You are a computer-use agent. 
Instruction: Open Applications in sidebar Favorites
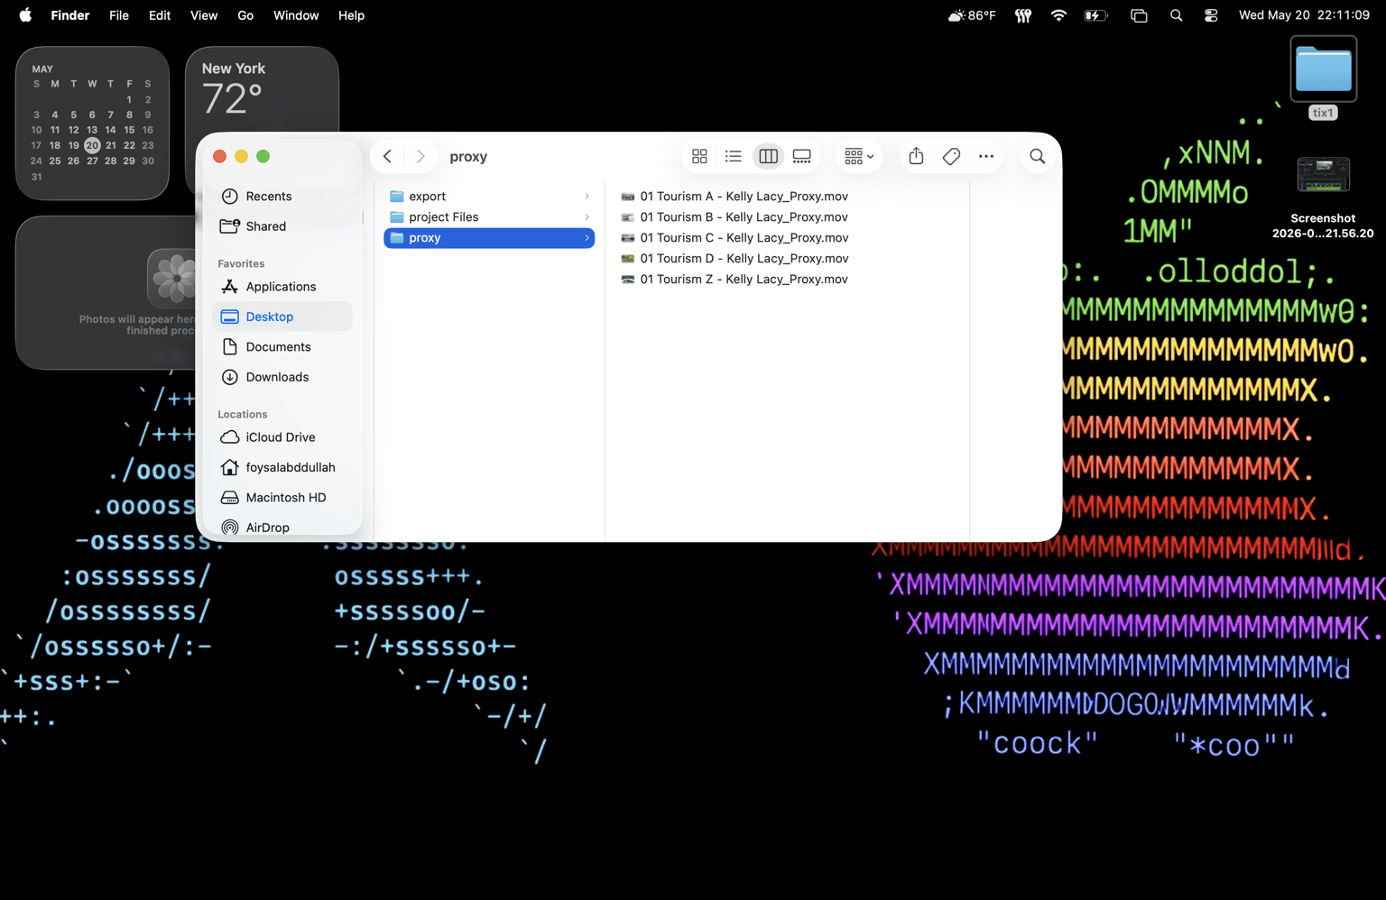pyautogui.click(x=282, y=287)
